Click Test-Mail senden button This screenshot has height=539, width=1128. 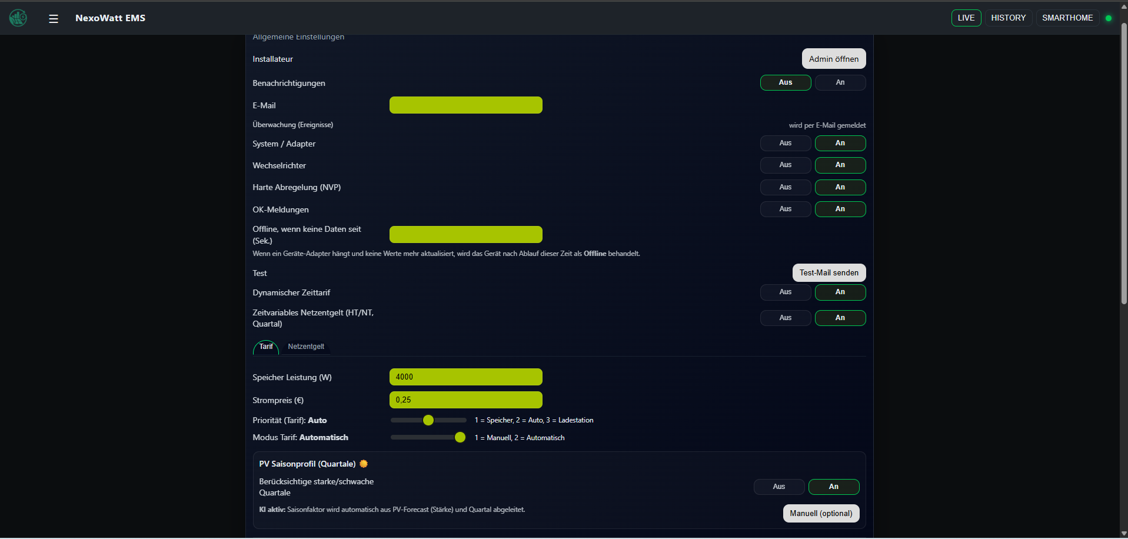click(x=828, y=272)
